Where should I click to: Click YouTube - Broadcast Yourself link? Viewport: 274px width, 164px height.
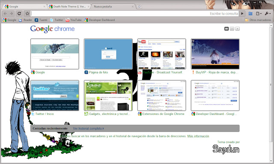coord(163,72)
